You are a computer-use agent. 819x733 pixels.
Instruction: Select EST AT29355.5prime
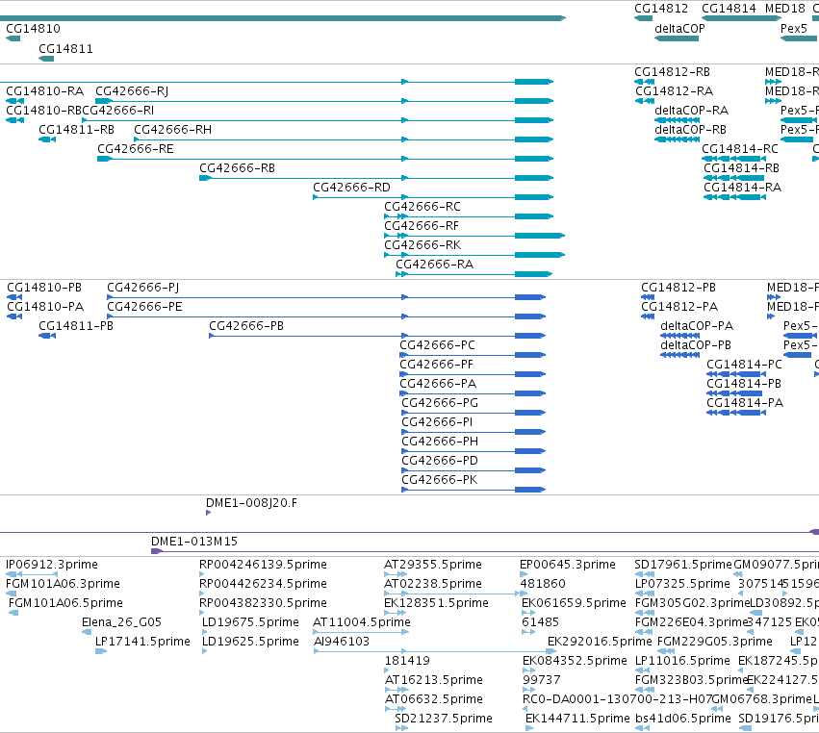coord(433,565)
